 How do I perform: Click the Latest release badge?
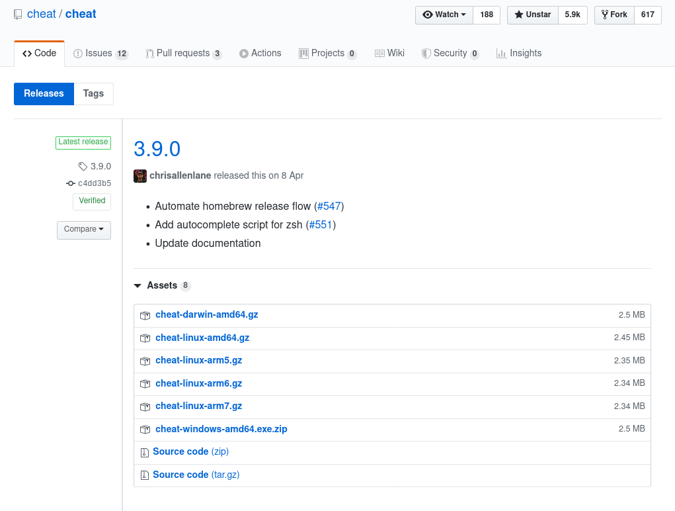coord(83,142)
